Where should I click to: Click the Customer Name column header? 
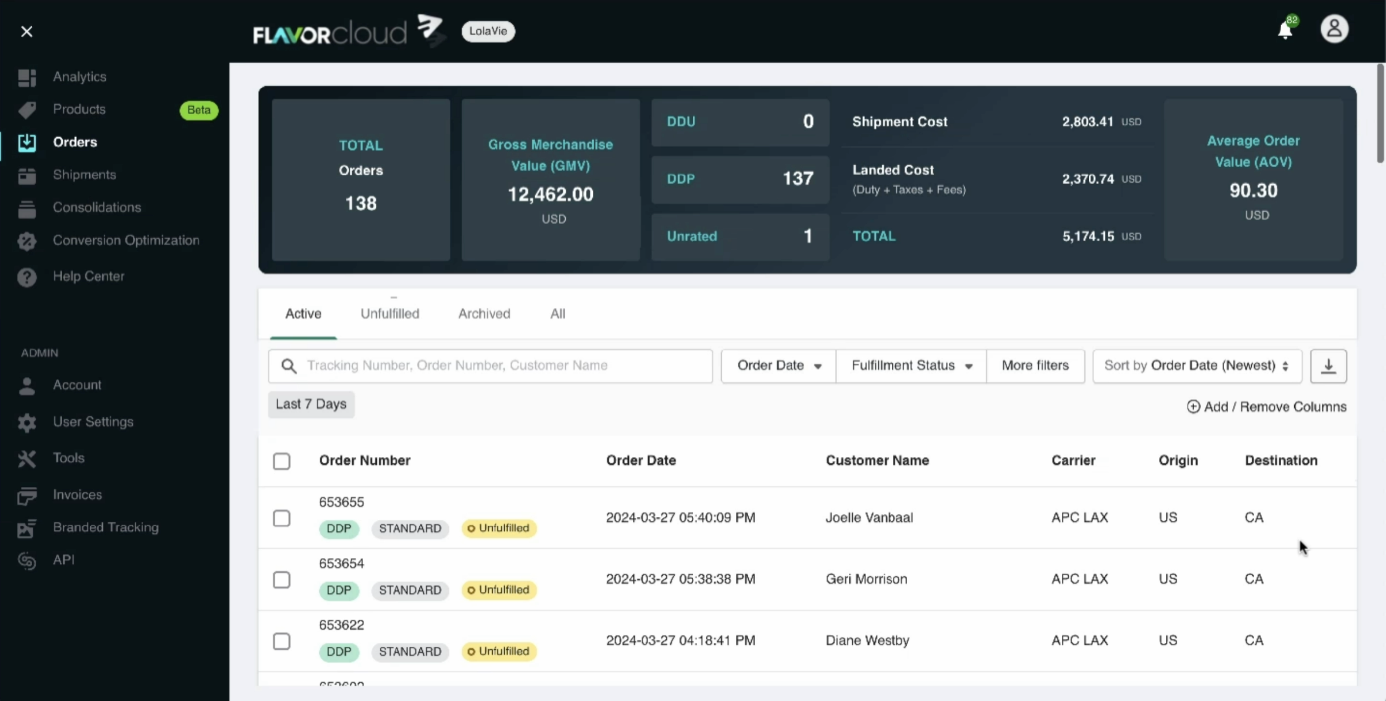(x=878, y=461)
